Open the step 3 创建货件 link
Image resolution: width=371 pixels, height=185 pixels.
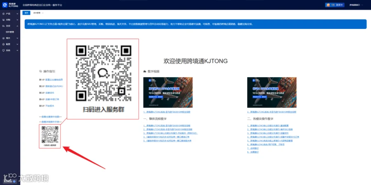click(49, 93)
